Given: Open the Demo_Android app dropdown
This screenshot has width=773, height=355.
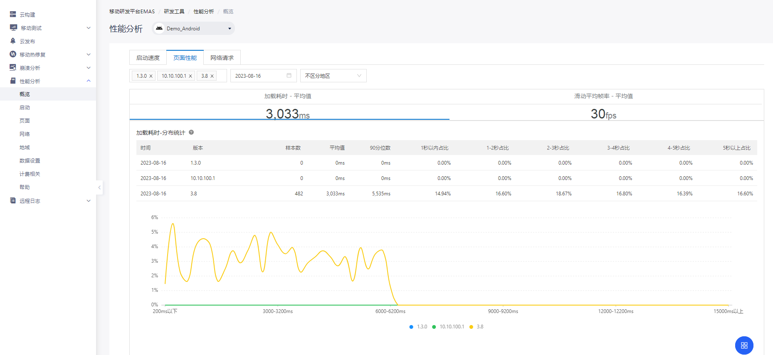Looking at the screenshot, I should 193,28.
